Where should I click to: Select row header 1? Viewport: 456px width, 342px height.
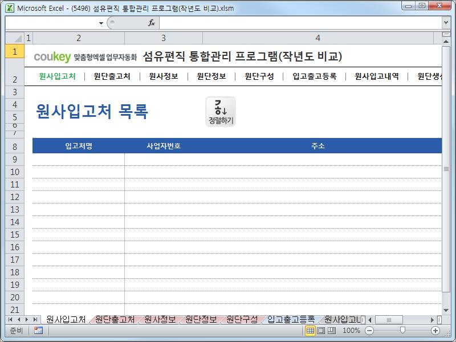[15, 51]
